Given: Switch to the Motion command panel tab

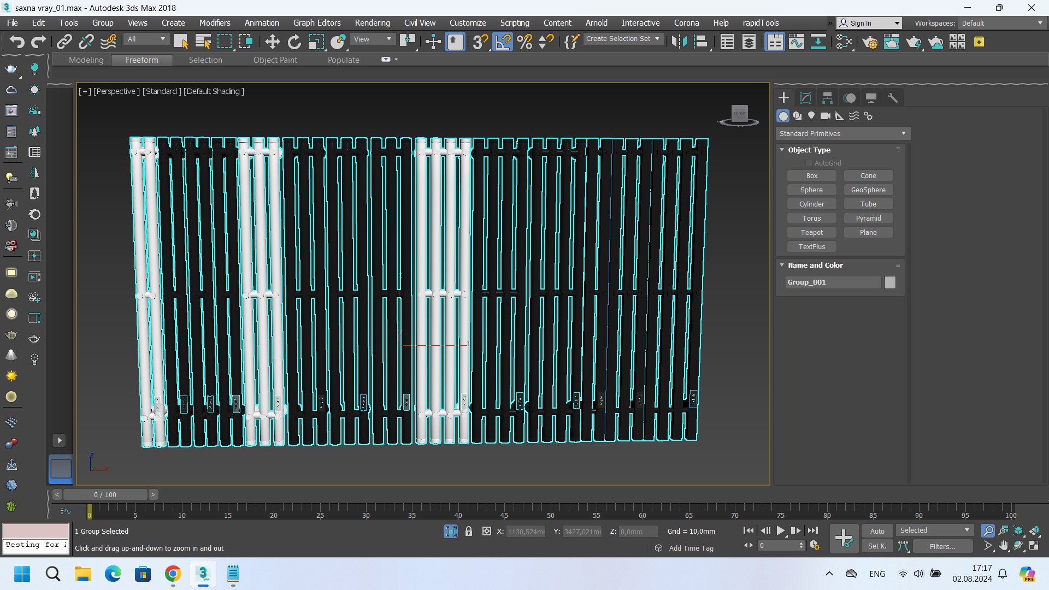Looking at the screenshot, I should (x=850, y=98).
